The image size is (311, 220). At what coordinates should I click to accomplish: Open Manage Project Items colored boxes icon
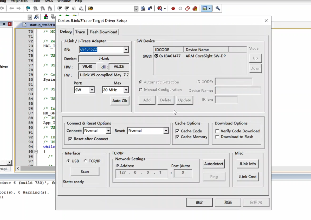pos(46,17)
